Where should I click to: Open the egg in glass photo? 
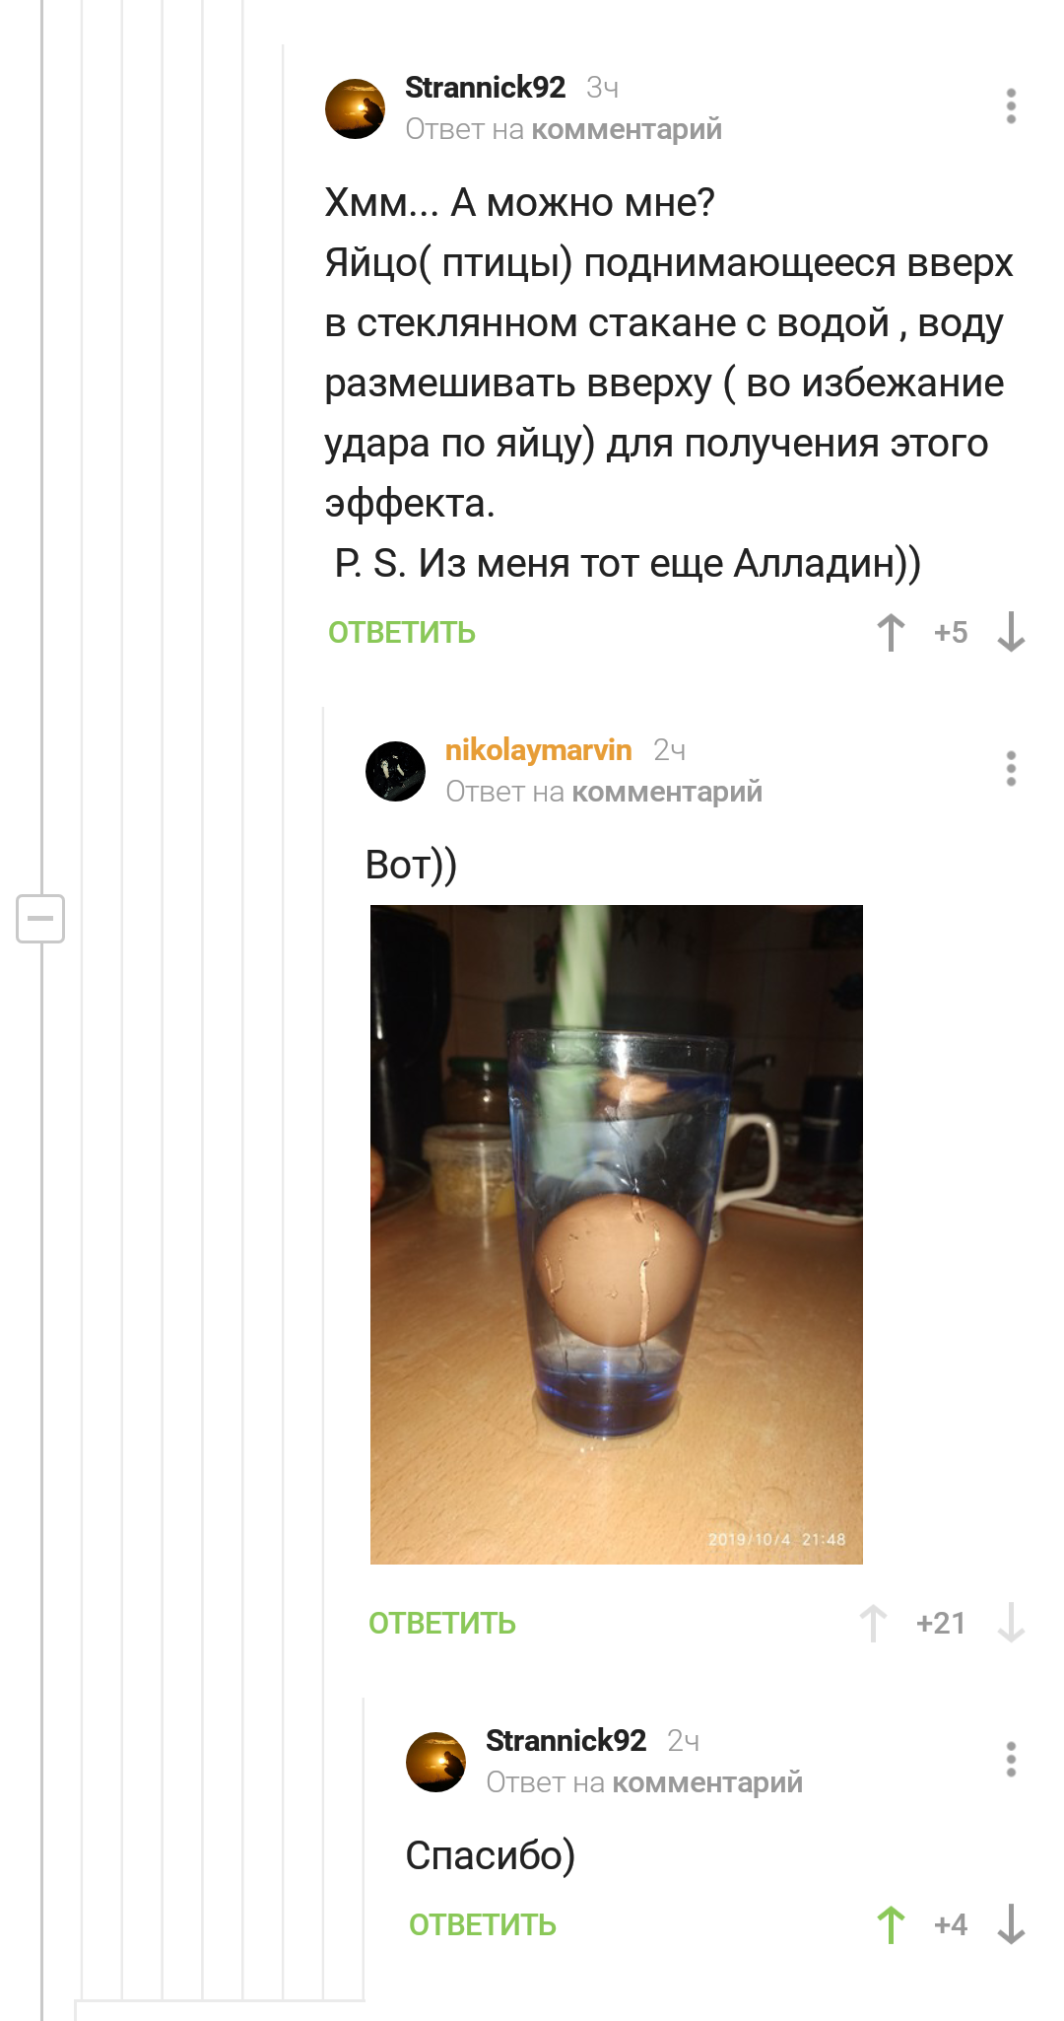(x=617, y=1234)
